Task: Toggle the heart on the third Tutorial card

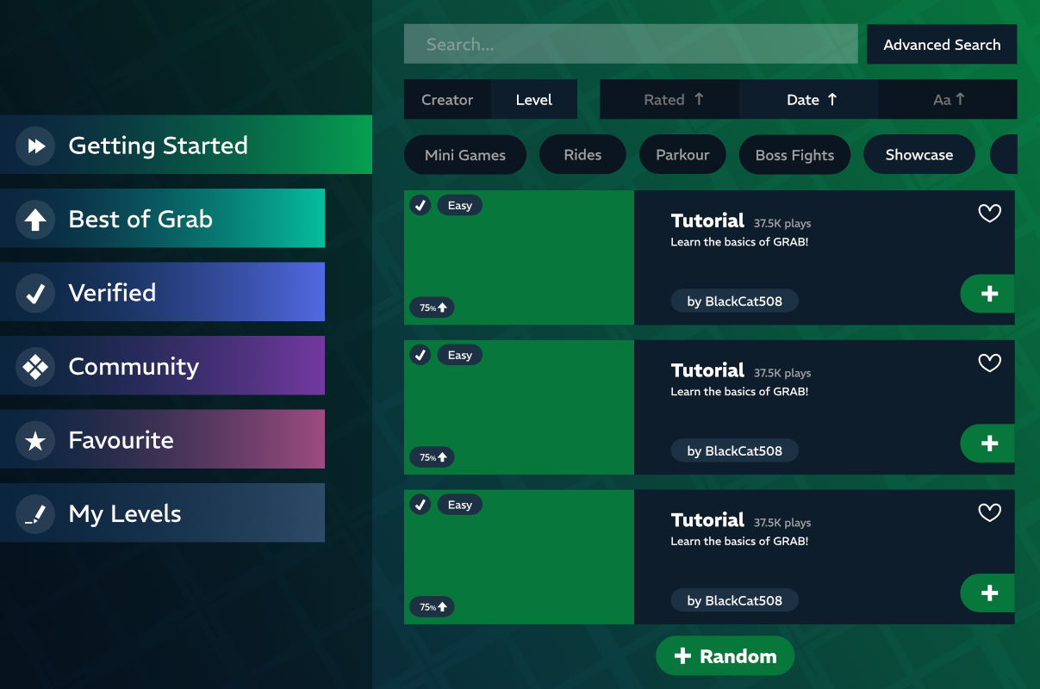Action: point(989,513)
